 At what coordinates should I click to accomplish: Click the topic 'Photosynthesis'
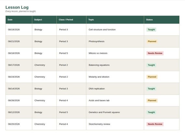[x=96, y=42]
